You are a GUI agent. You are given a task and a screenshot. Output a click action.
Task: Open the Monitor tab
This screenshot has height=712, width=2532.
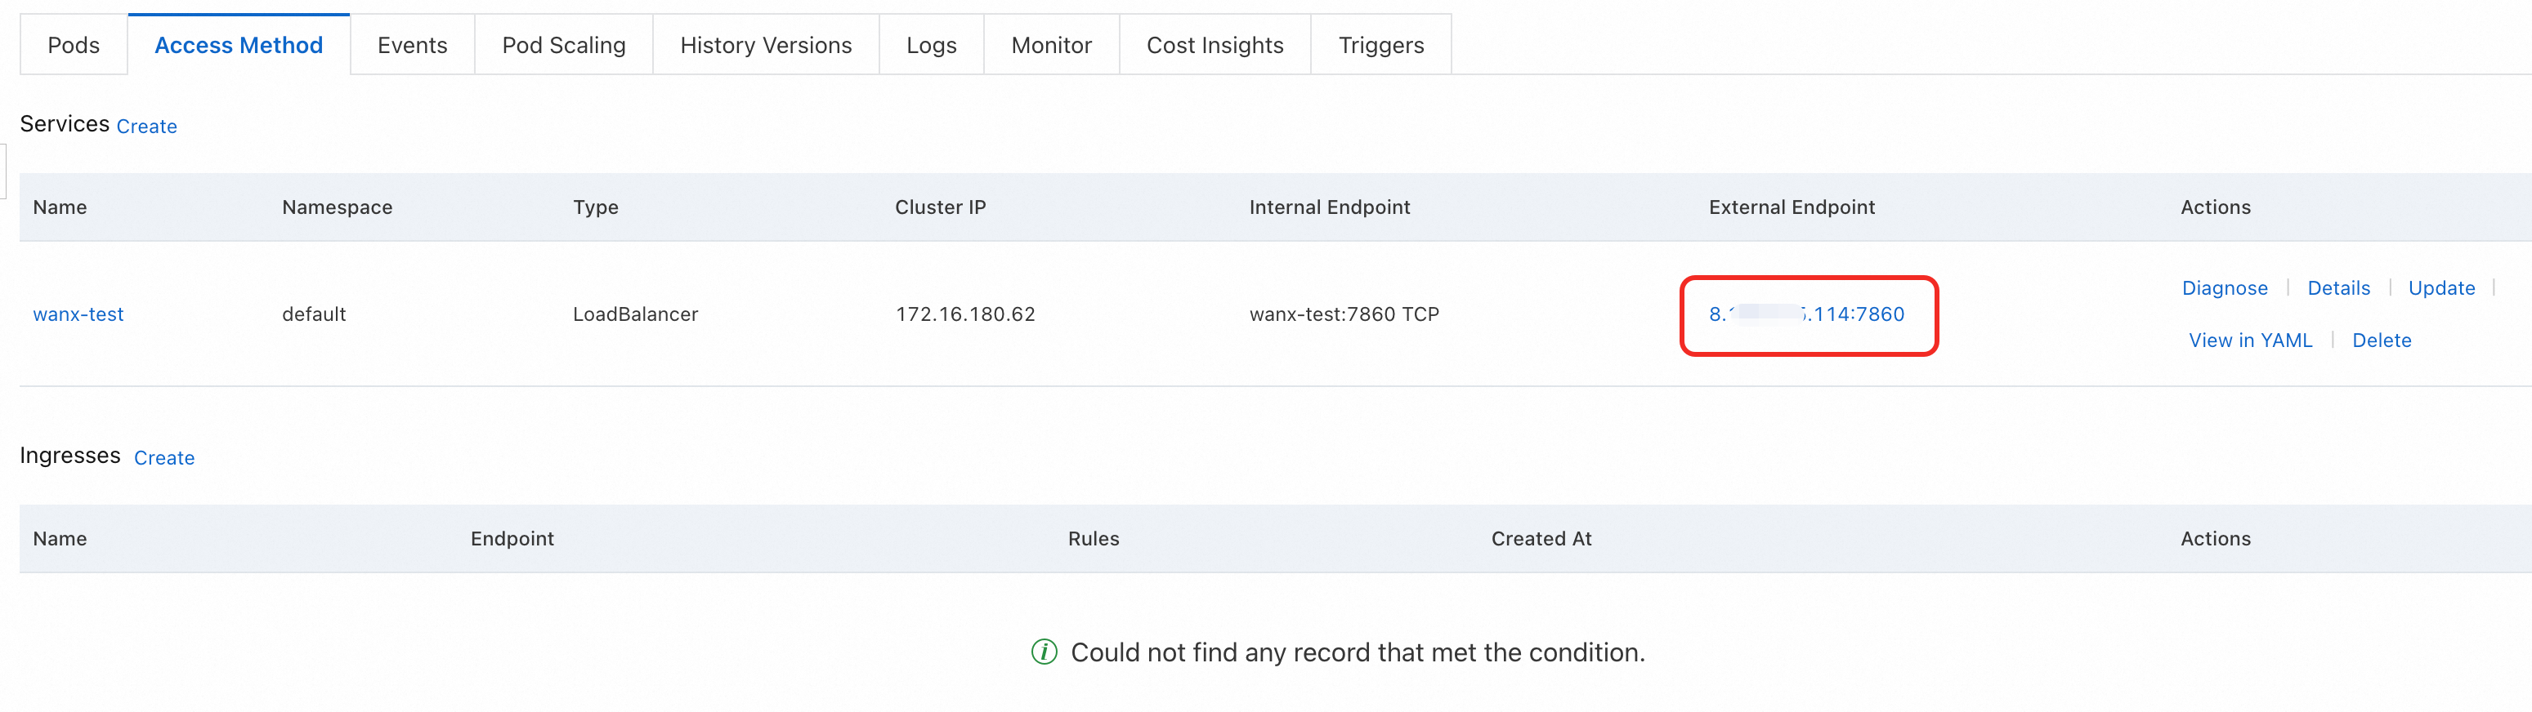point(1051,45)
